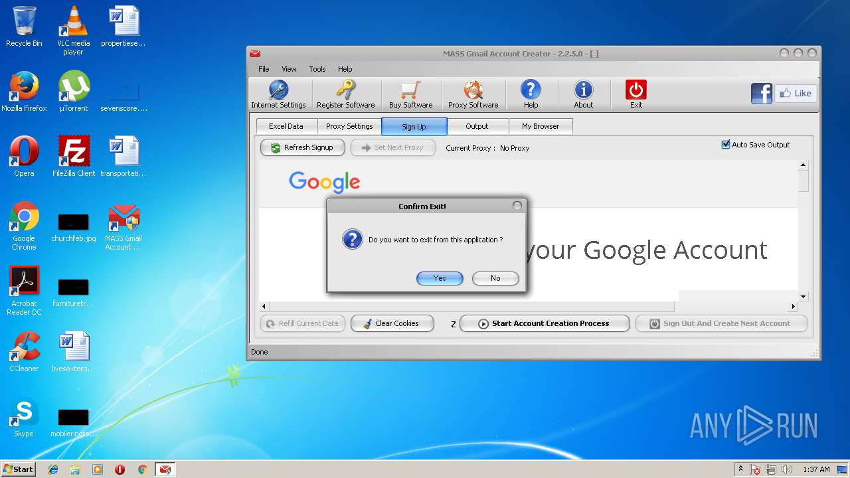Viewport: 850px width, 478px height.
Task: Open the Help question mark icon
Action: point(531,94)
